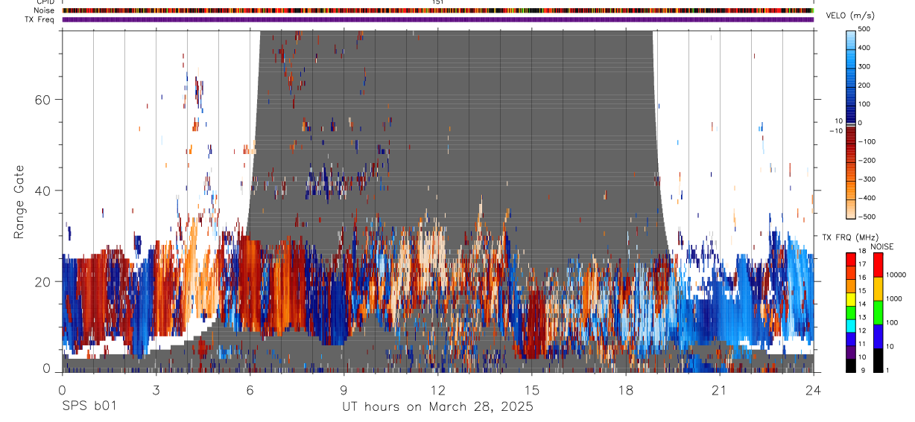Click the '12' TX frequency label
The height and width of the screenshot is (422, 915).
864,330
